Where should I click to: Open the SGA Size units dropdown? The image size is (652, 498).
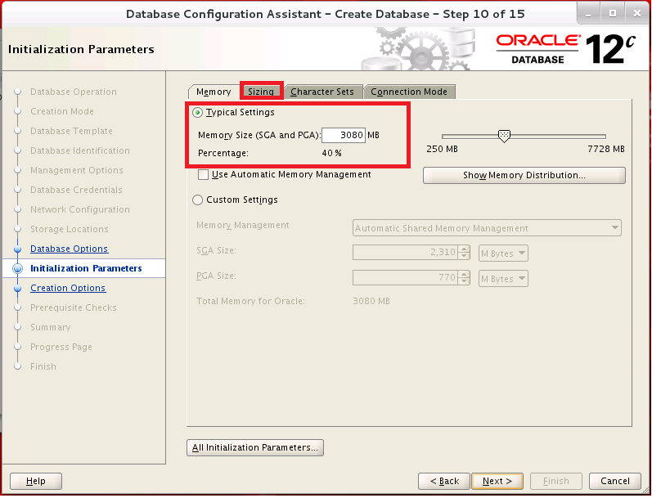point(503,253)
